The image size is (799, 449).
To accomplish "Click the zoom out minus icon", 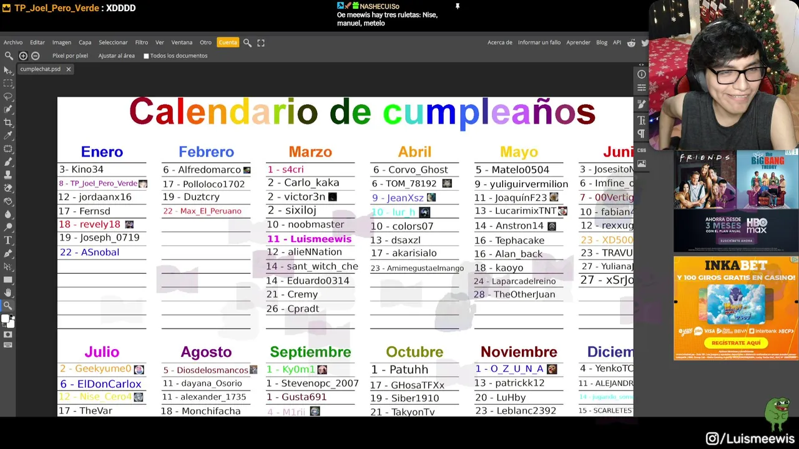I will 36,56.
